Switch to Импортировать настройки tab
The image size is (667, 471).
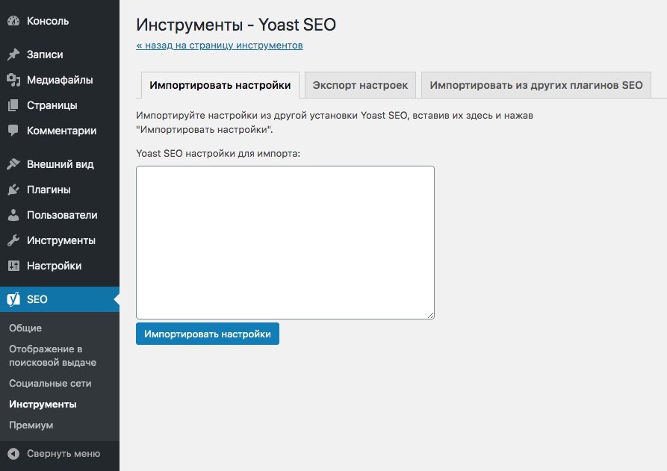(x=220, y=85)
